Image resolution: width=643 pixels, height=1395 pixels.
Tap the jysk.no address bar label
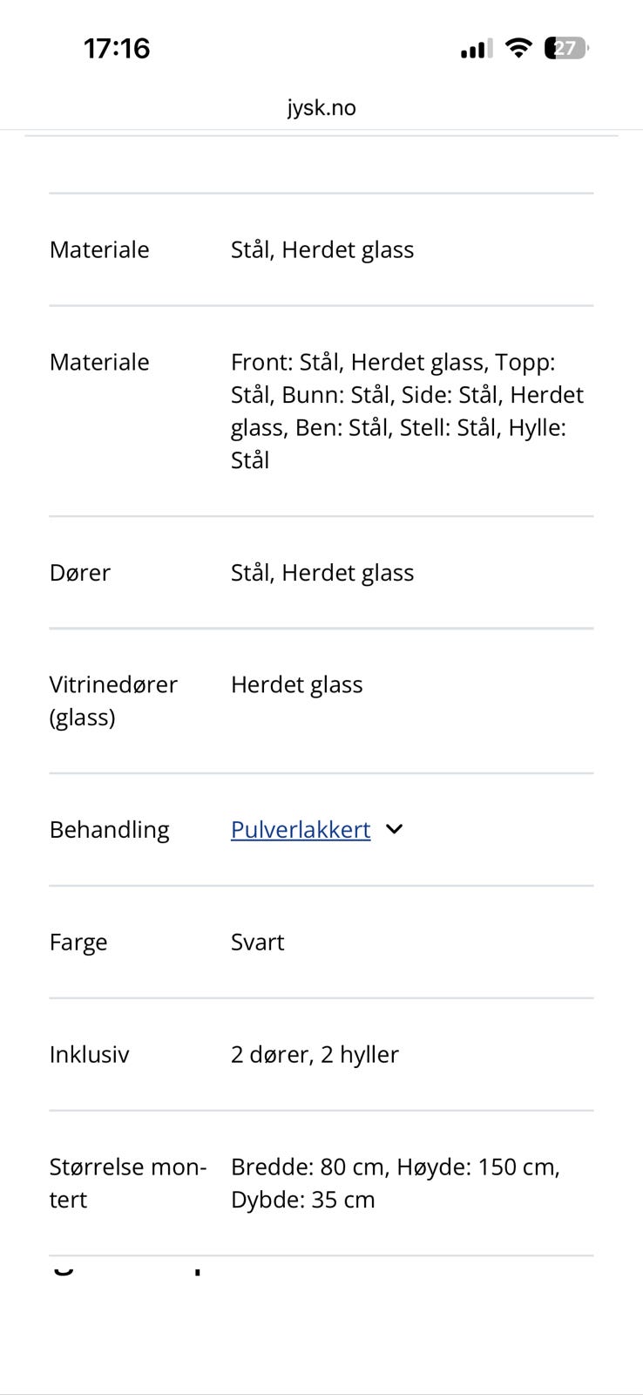coord(321,107)
